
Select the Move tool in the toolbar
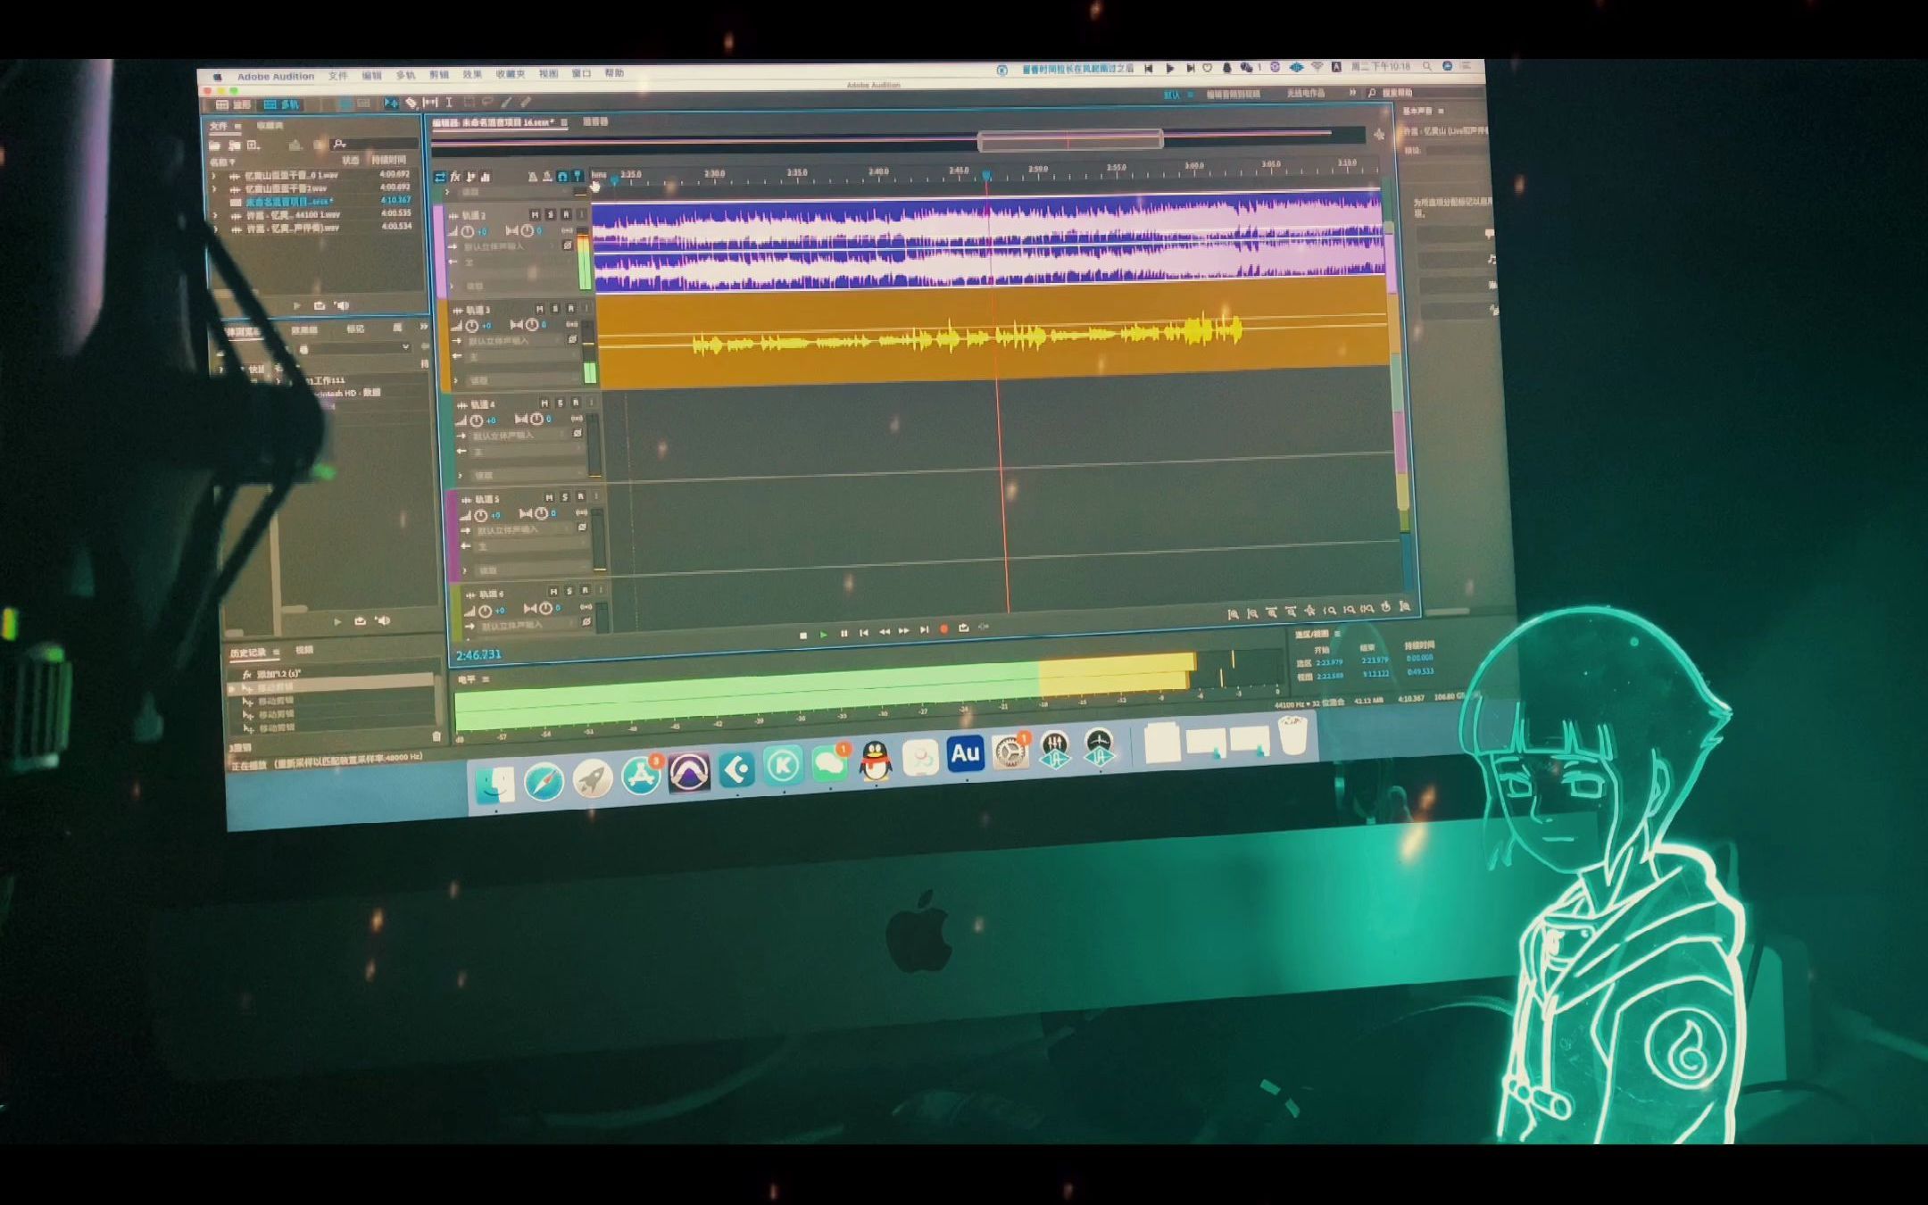tap(392, 104)
